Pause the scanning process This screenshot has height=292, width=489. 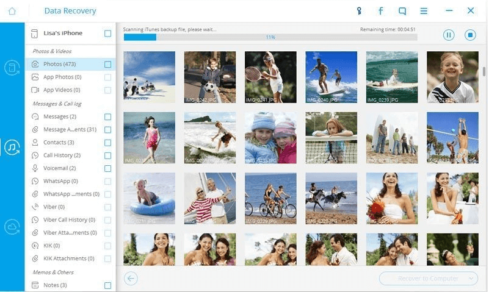[x=449, y=35]
